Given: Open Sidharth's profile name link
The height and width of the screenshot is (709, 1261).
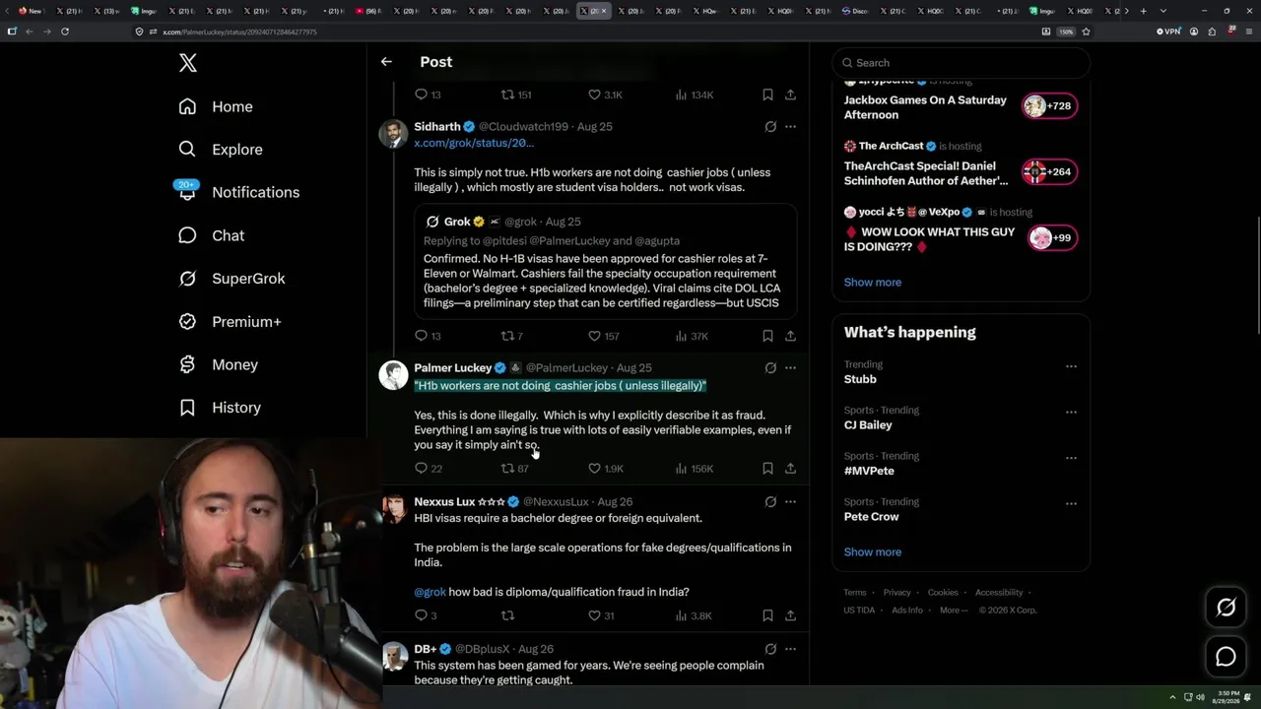Looking at the screenshot, I should [437, 127].
